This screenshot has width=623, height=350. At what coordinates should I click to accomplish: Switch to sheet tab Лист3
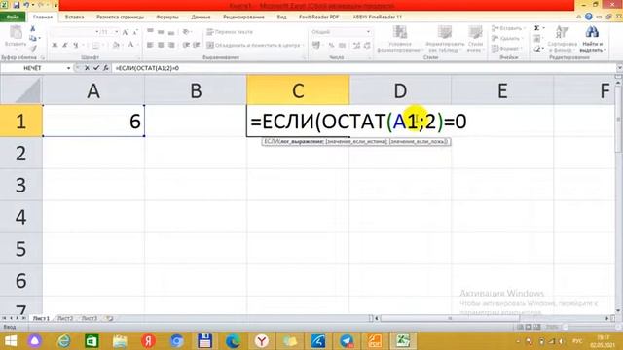click(90, 318)
